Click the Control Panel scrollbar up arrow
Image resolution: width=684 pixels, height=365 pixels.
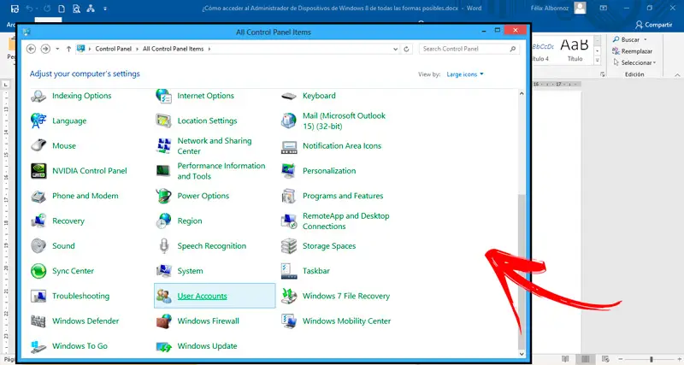tap(522, 94)
